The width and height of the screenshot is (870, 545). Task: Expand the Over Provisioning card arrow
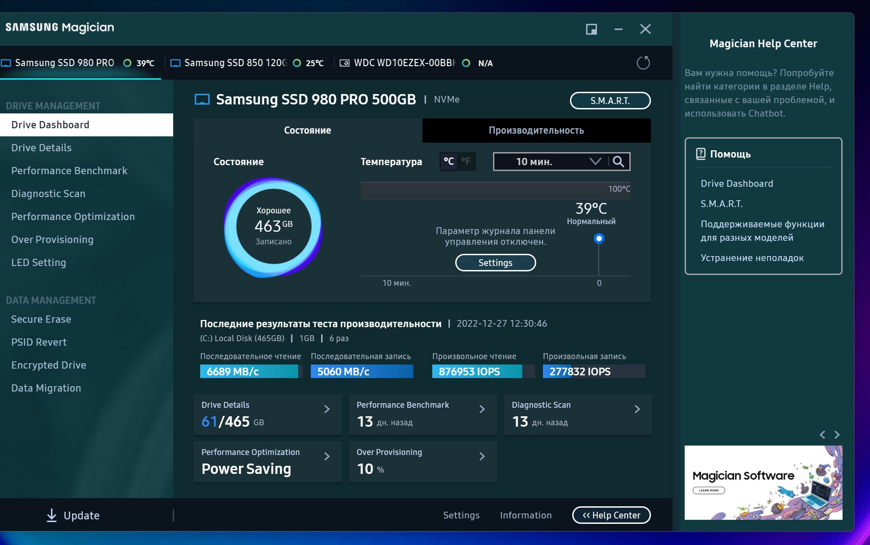pyautogui.click(x=482, y=456)
